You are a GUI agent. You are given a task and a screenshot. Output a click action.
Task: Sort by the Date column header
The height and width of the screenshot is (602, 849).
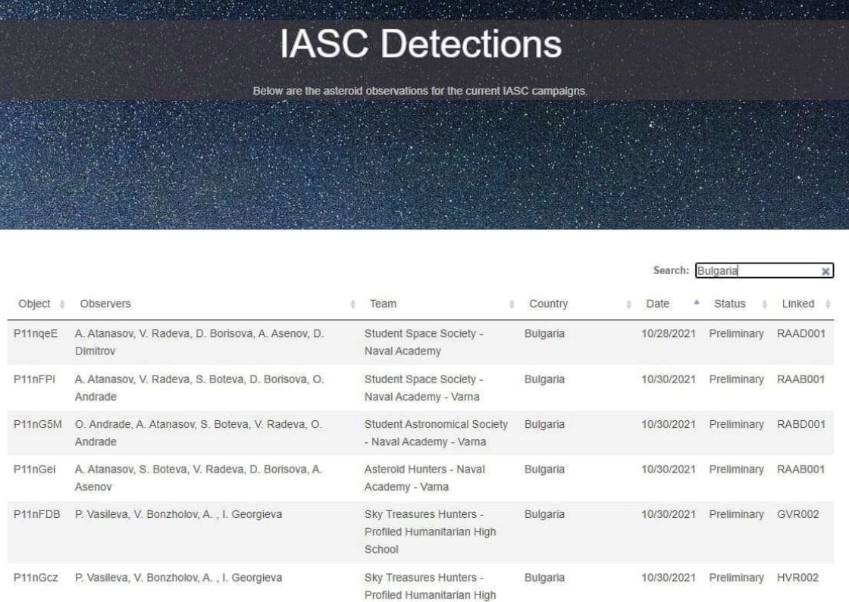[658, 304]
